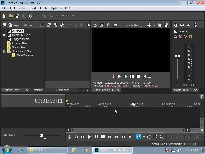The image size is (205, 154).
Task: Stop playback in Video Preview
Action: point(138,76)
